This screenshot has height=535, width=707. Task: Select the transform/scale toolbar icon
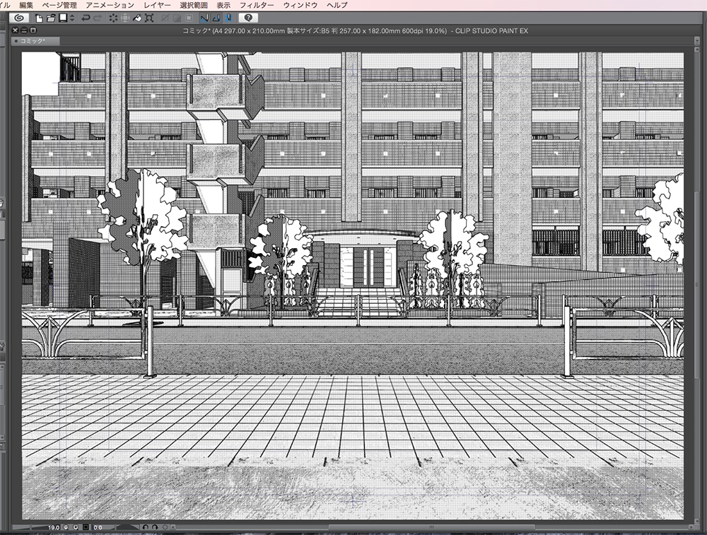(x=148, y=18)
